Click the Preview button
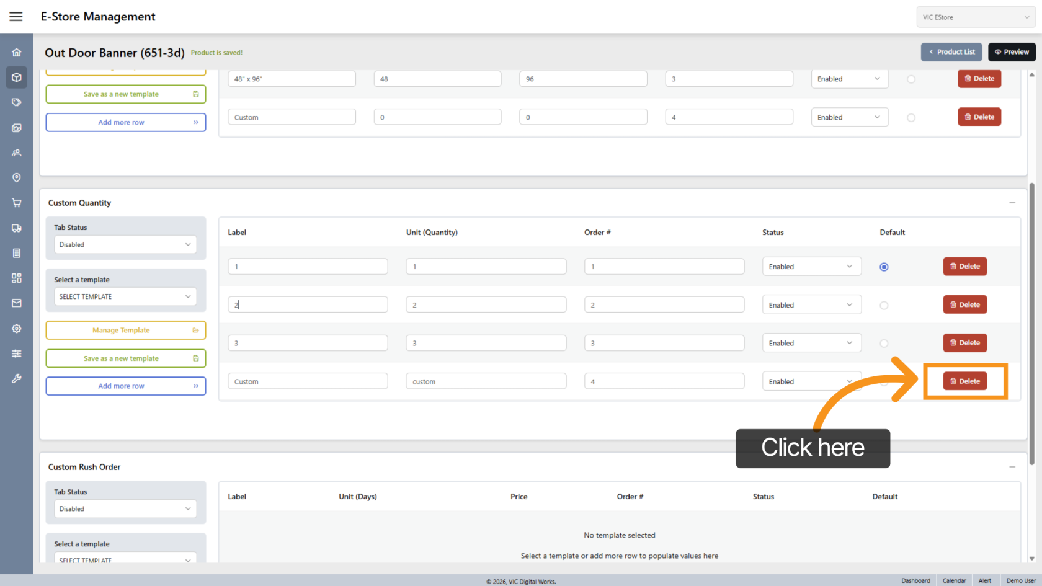The width and height of the screenshot is (1042, 586). [x=1012, y=52]
